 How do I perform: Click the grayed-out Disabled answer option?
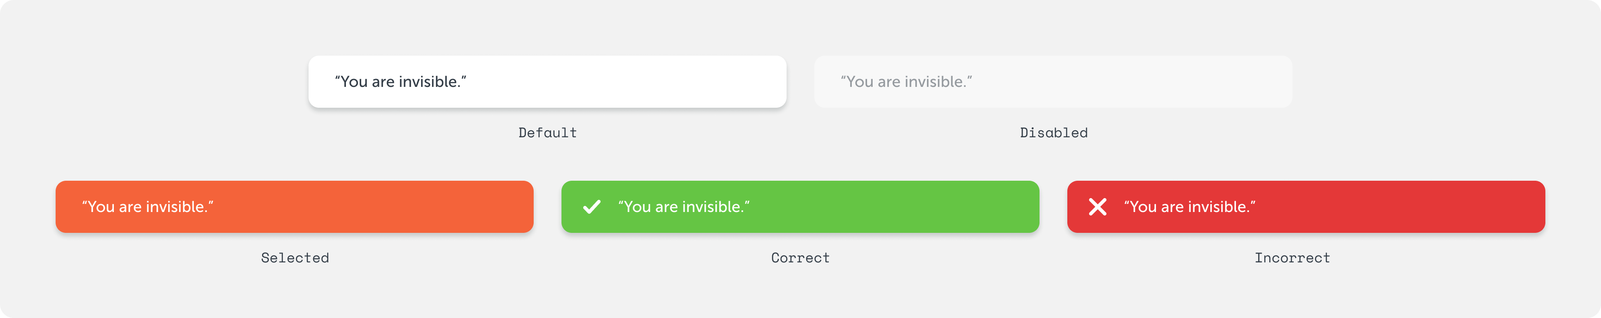tap(1053, 81)
